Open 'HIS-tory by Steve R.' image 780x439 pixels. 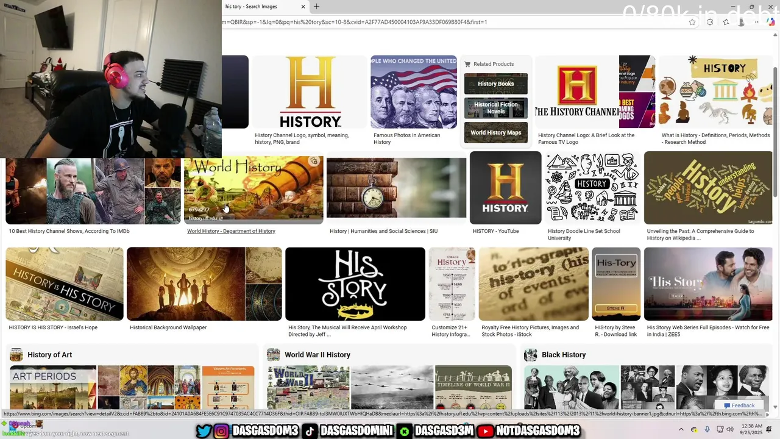tap(616, 284)
